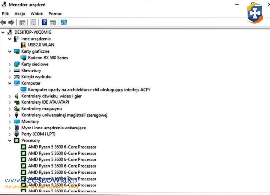The image size is (270, 195).
Task: Select the Klawiatury label
Action: pyautogui.click(x=31, y=70)
